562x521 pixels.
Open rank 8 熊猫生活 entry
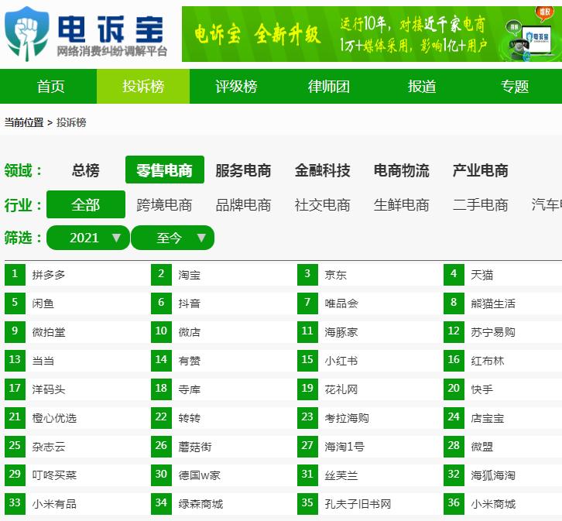(x=493, y=304)
